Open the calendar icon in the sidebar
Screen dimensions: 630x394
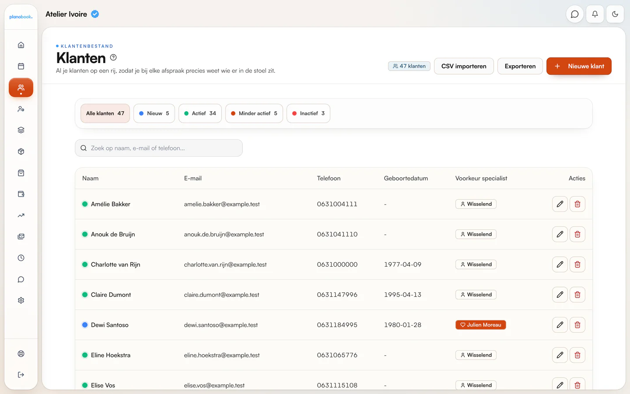[21, 66]
